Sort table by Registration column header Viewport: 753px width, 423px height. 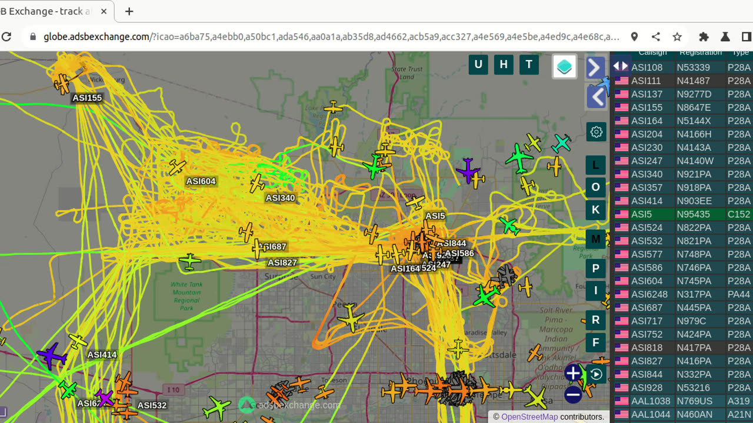point(701,53)
